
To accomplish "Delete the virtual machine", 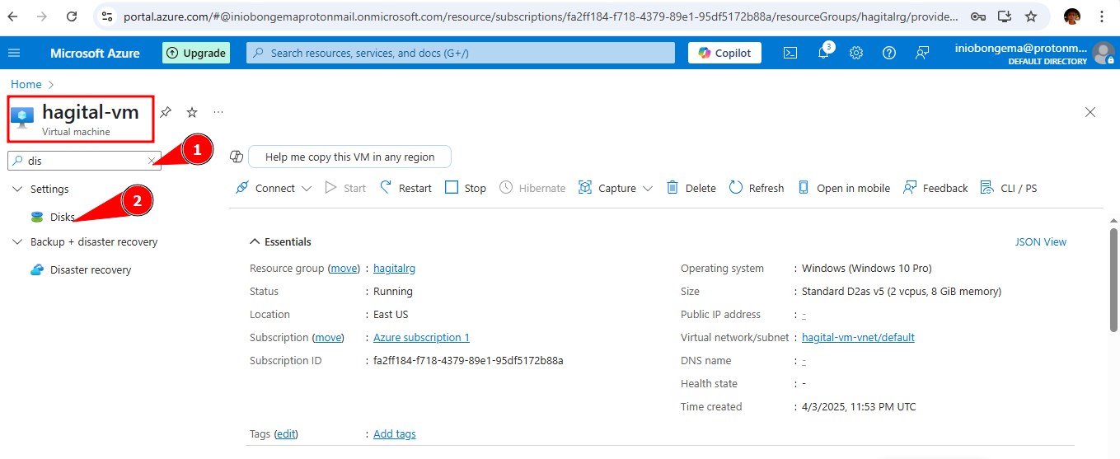I will [x=691, y=188].
